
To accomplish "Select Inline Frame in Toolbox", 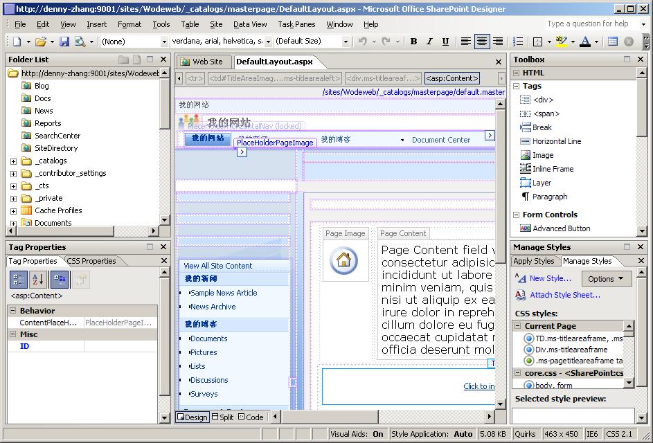I will point(553,169).
